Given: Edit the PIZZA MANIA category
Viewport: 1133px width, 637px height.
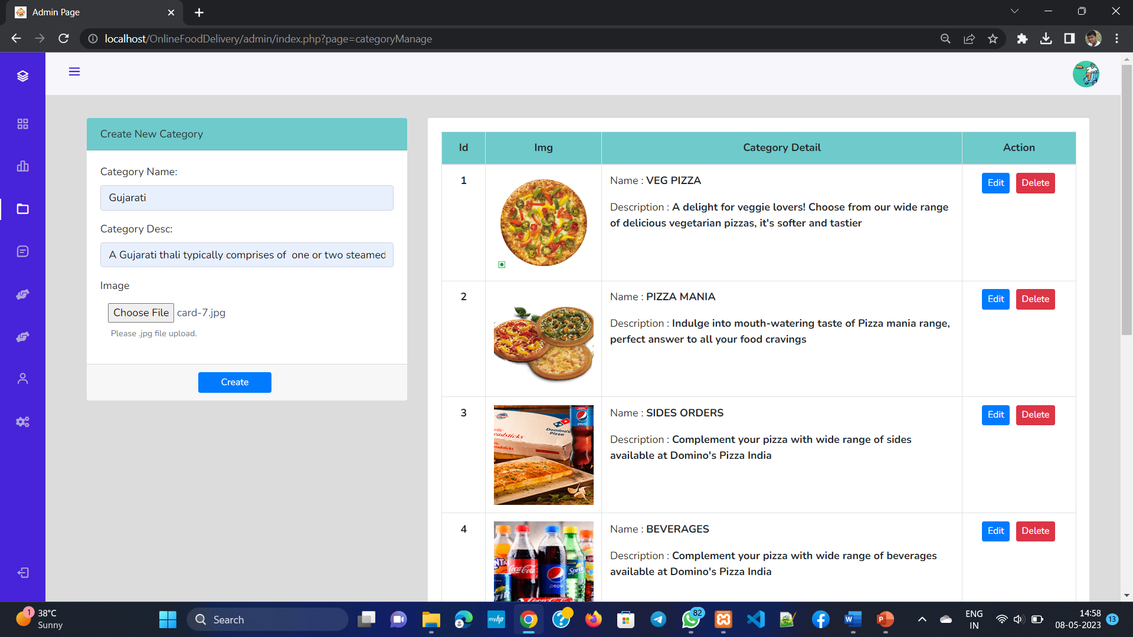Looking at the screenshot, I should (x=996, y=299).
